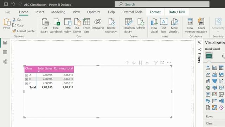The width and height of the screenshot is (225, 127).
Task: Save the report using the floppy icon
Action: point(6,4)
